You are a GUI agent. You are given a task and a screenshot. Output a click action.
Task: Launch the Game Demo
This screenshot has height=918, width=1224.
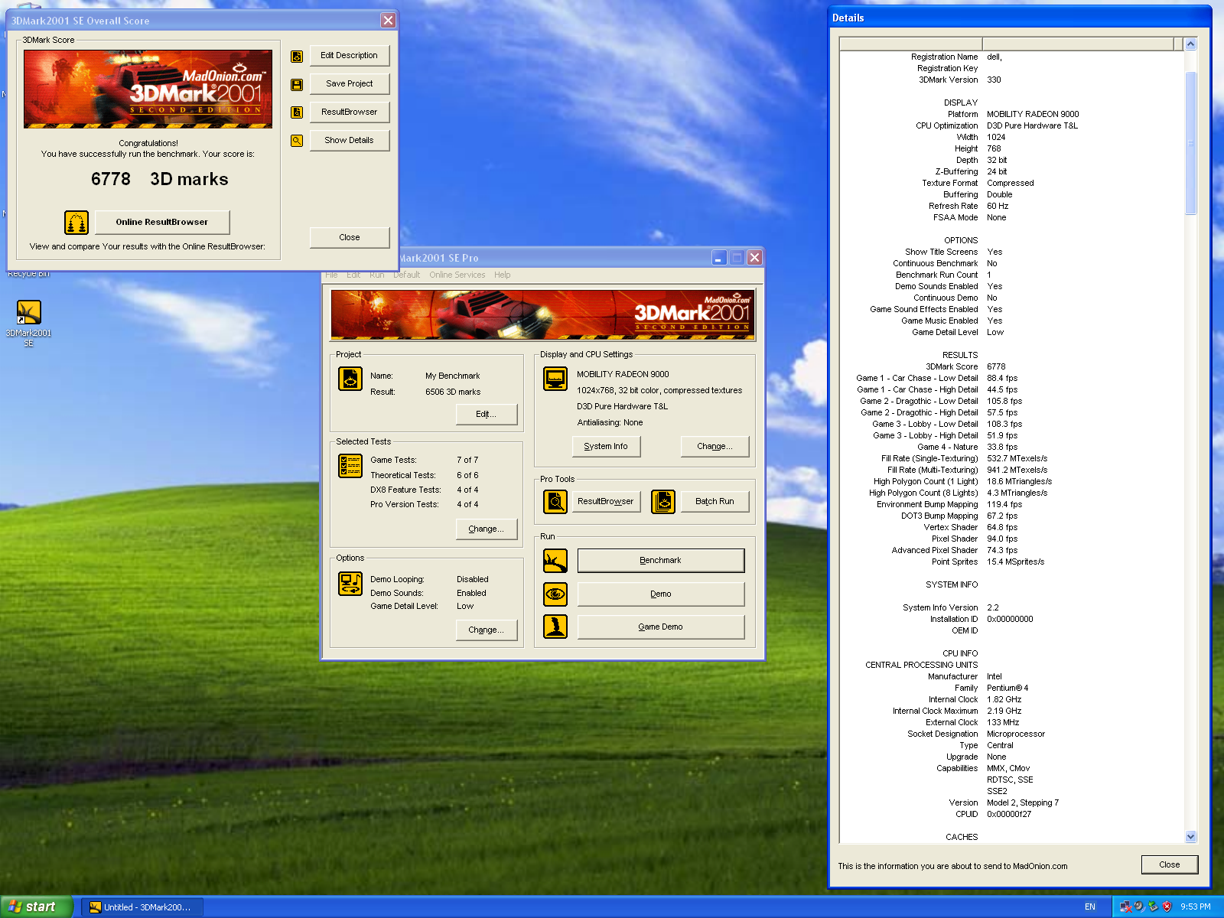pos(661,627)
